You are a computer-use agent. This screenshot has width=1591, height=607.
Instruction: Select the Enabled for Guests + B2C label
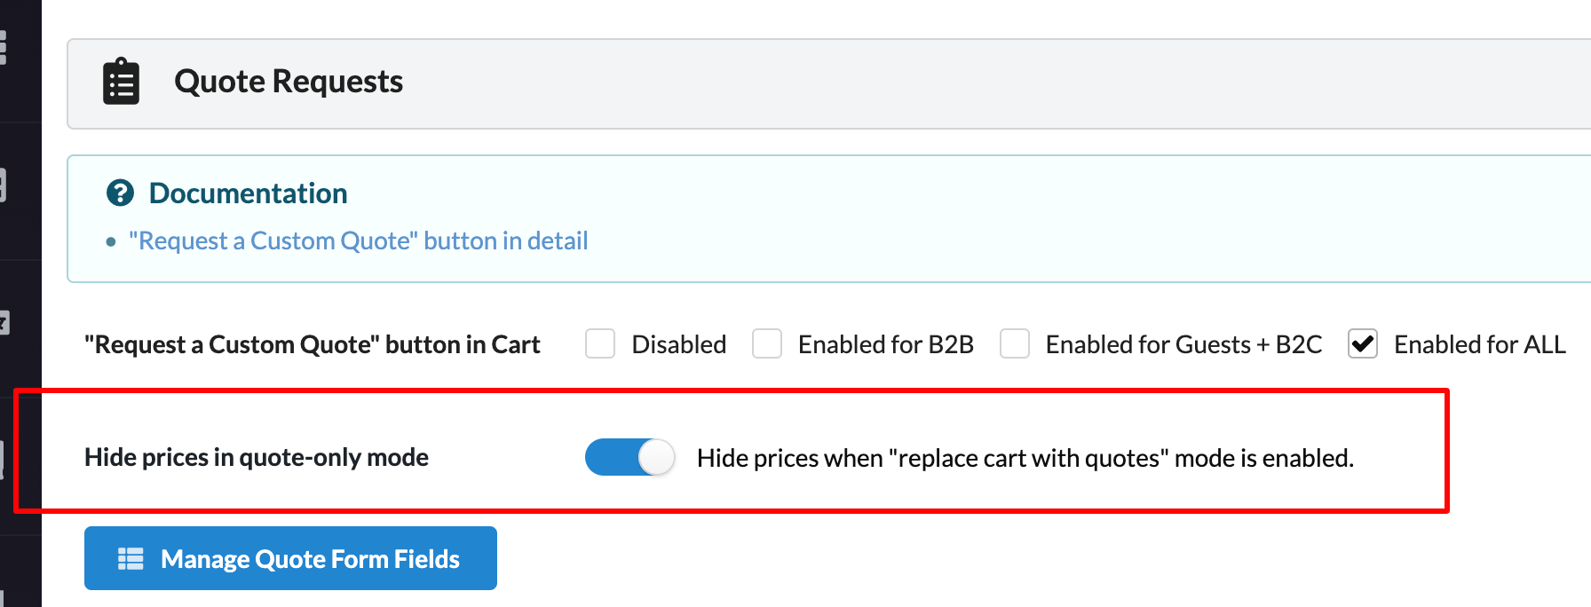click(x=1184, y=344)
